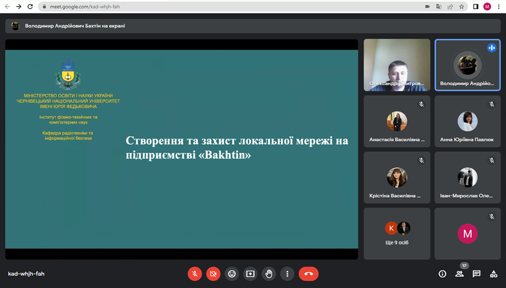
Task: Share this page from the address bar
Action: pos(450,6)
